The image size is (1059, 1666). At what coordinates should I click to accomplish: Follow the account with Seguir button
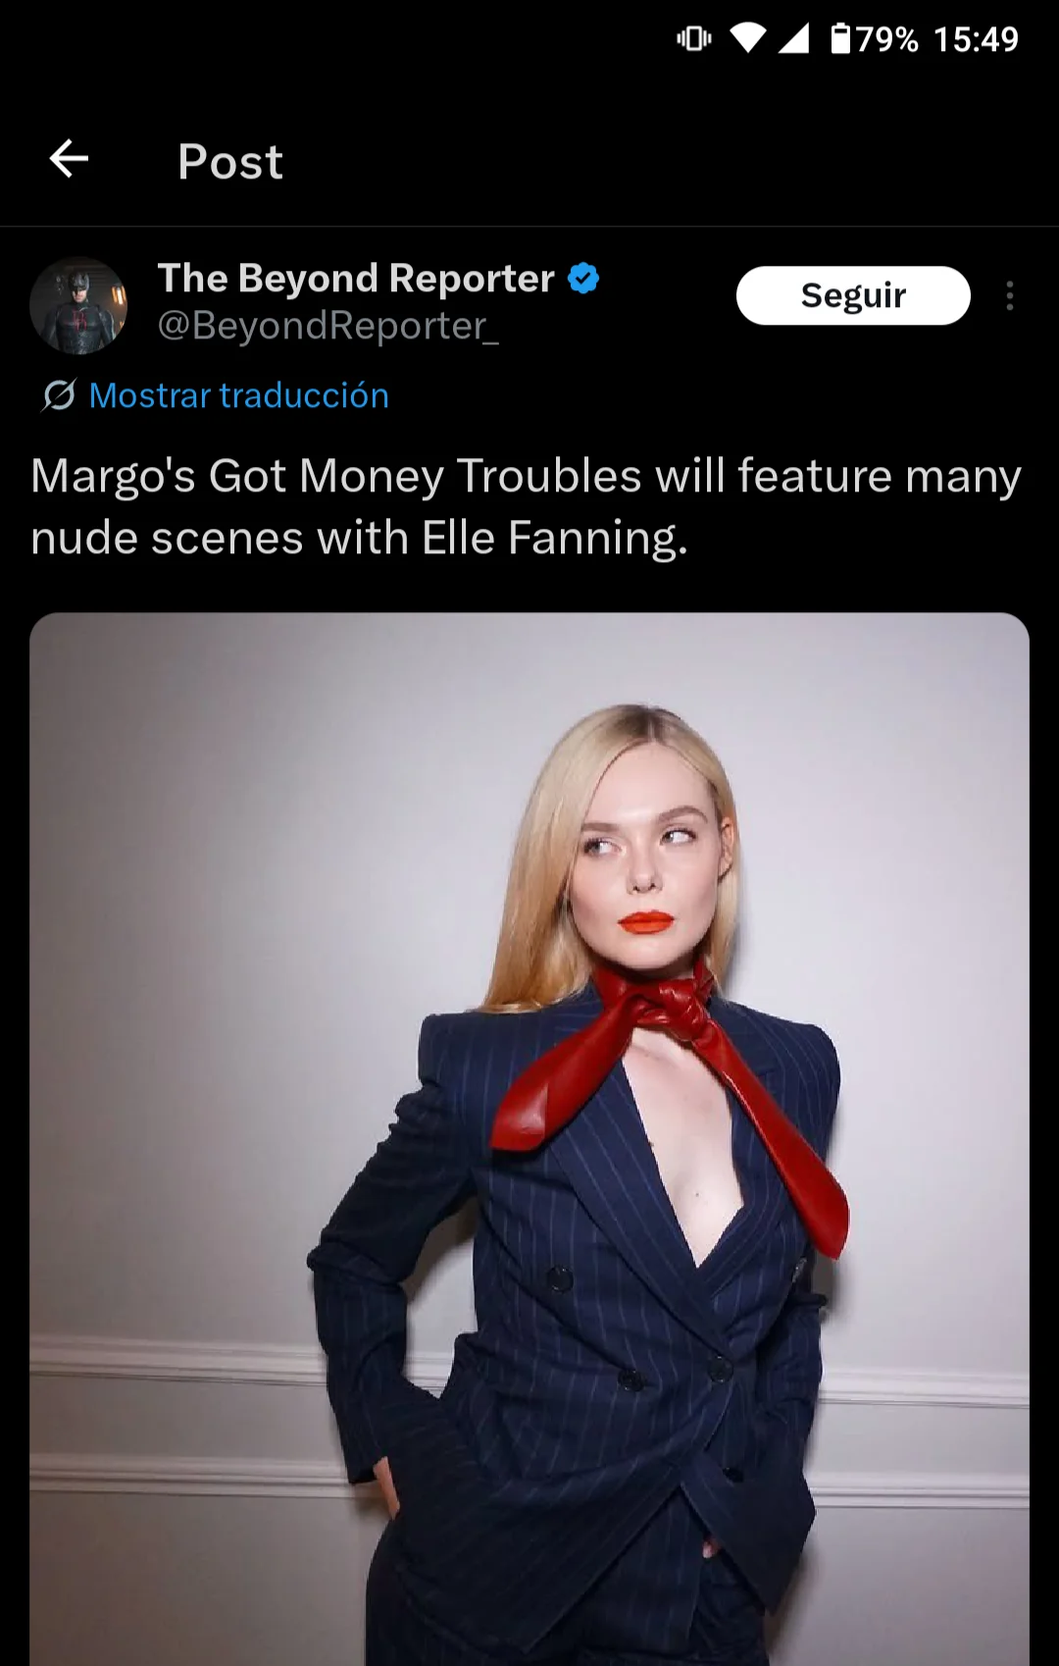click(853, 295)
